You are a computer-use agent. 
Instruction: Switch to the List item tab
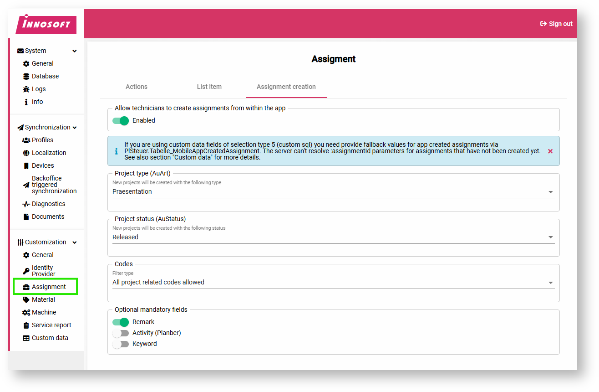[x=209, y=87]
